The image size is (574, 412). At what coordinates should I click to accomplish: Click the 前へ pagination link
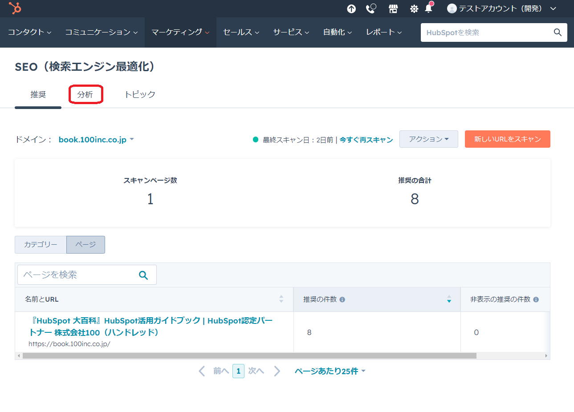click(x=221, y=371)
